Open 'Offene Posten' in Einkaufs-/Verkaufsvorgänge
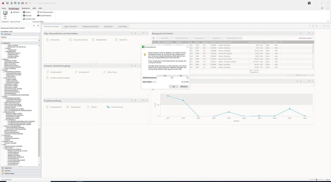Image resolution: width=331 pixels, height=182 pixels. [x=110, y=72]
